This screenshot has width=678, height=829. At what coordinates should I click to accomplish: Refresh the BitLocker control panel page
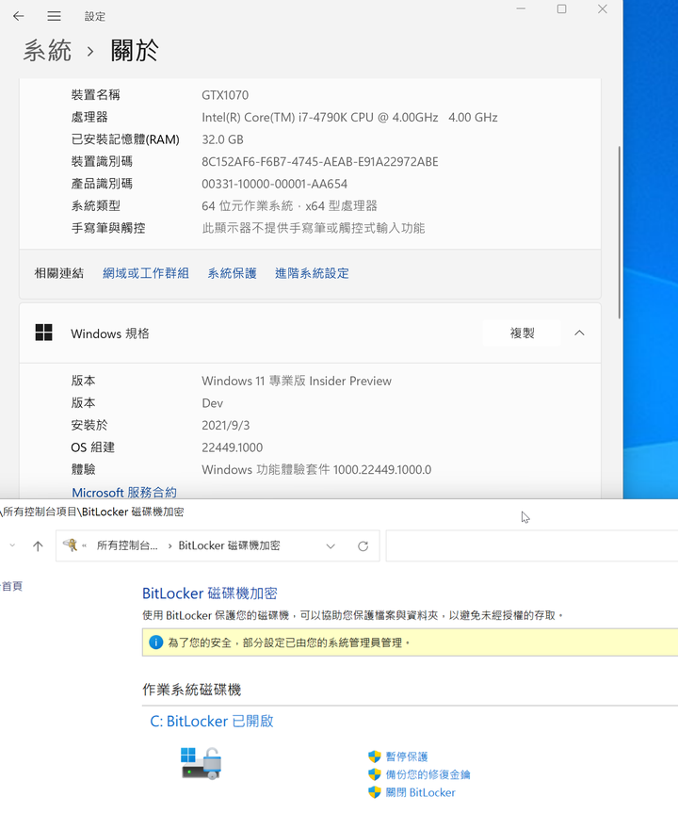point(363,546)
